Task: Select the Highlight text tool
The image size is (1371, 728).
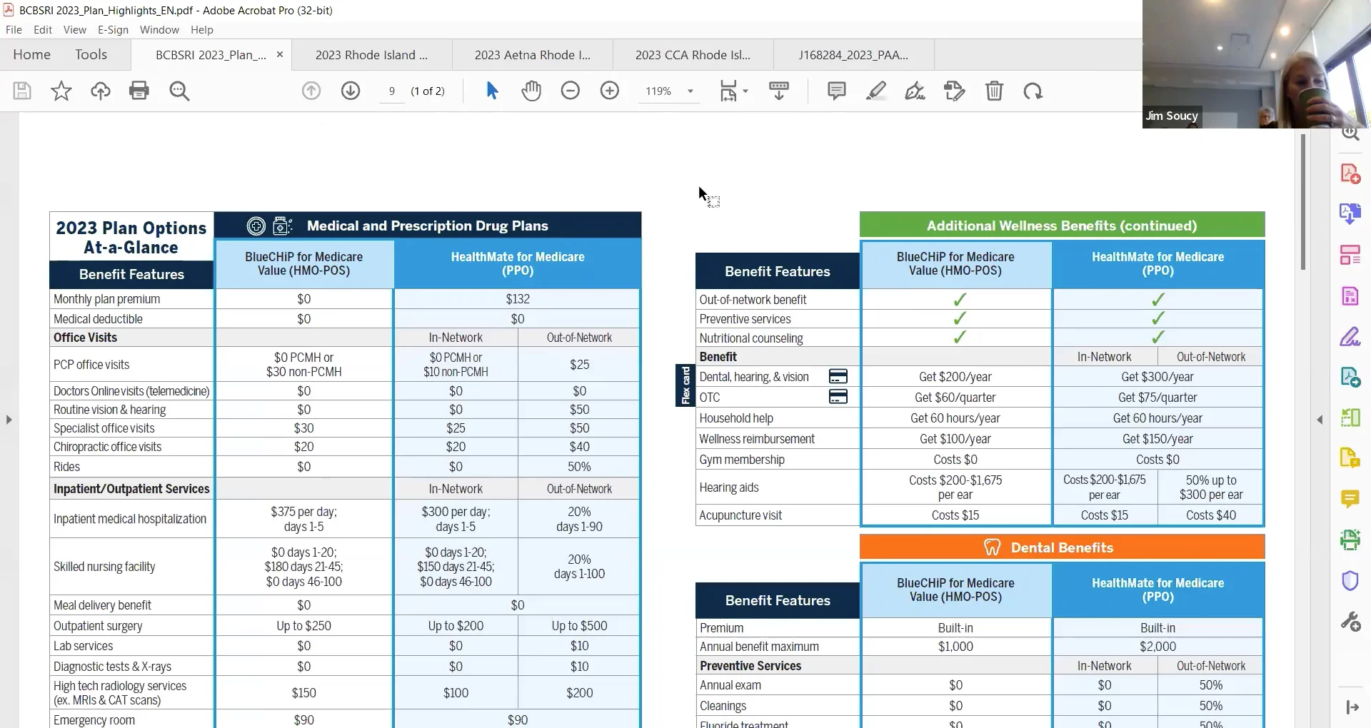Action: pos(876,91)
